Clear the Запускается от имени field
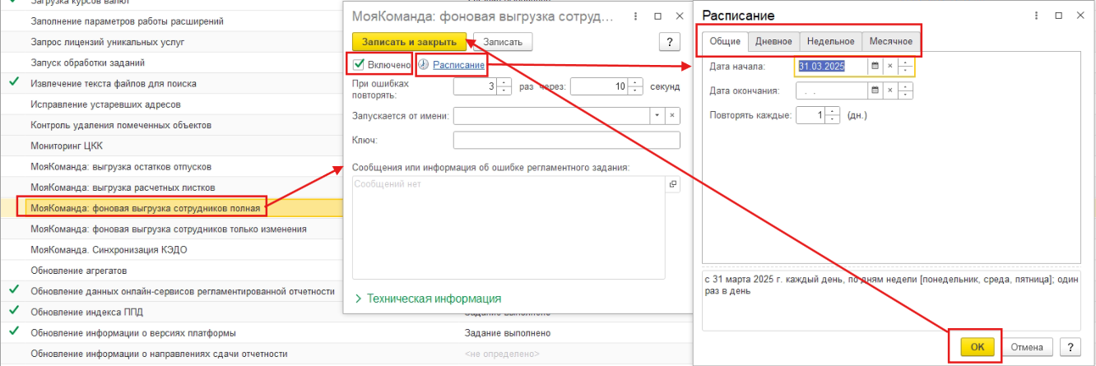Viewport: 1096px width, 366px height. [672, 116]
